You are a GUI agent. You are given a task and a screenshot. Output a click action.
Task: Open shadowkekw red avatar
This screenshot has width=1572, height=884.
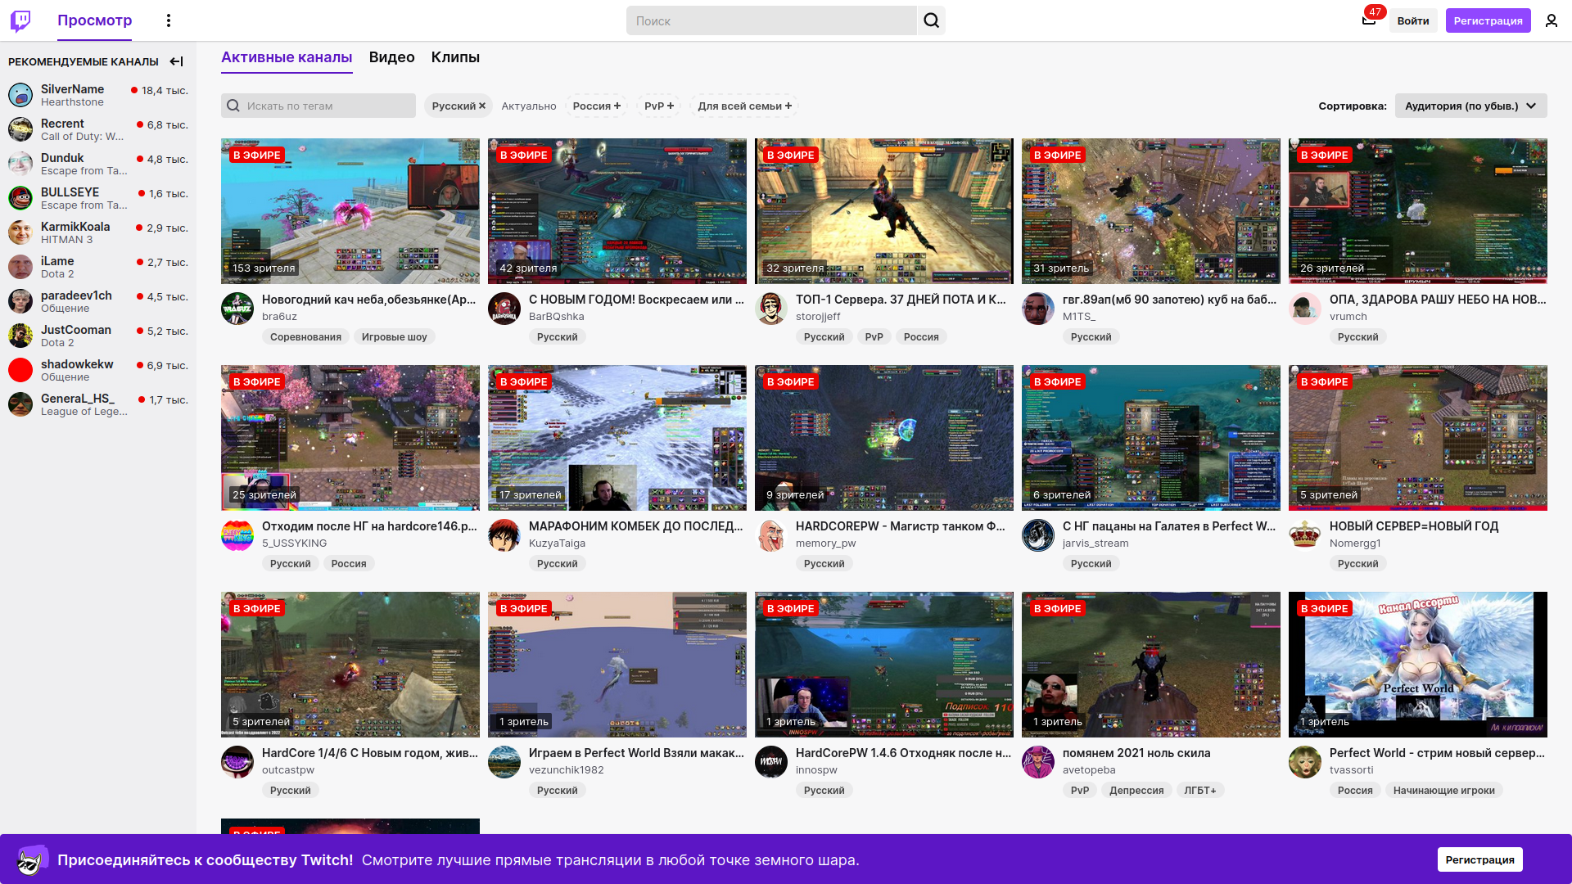(20, 370)
